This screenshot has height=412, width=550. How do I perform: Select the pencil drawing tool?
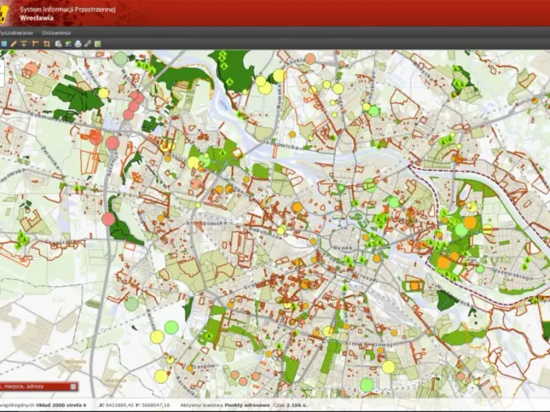pos(13,43)
